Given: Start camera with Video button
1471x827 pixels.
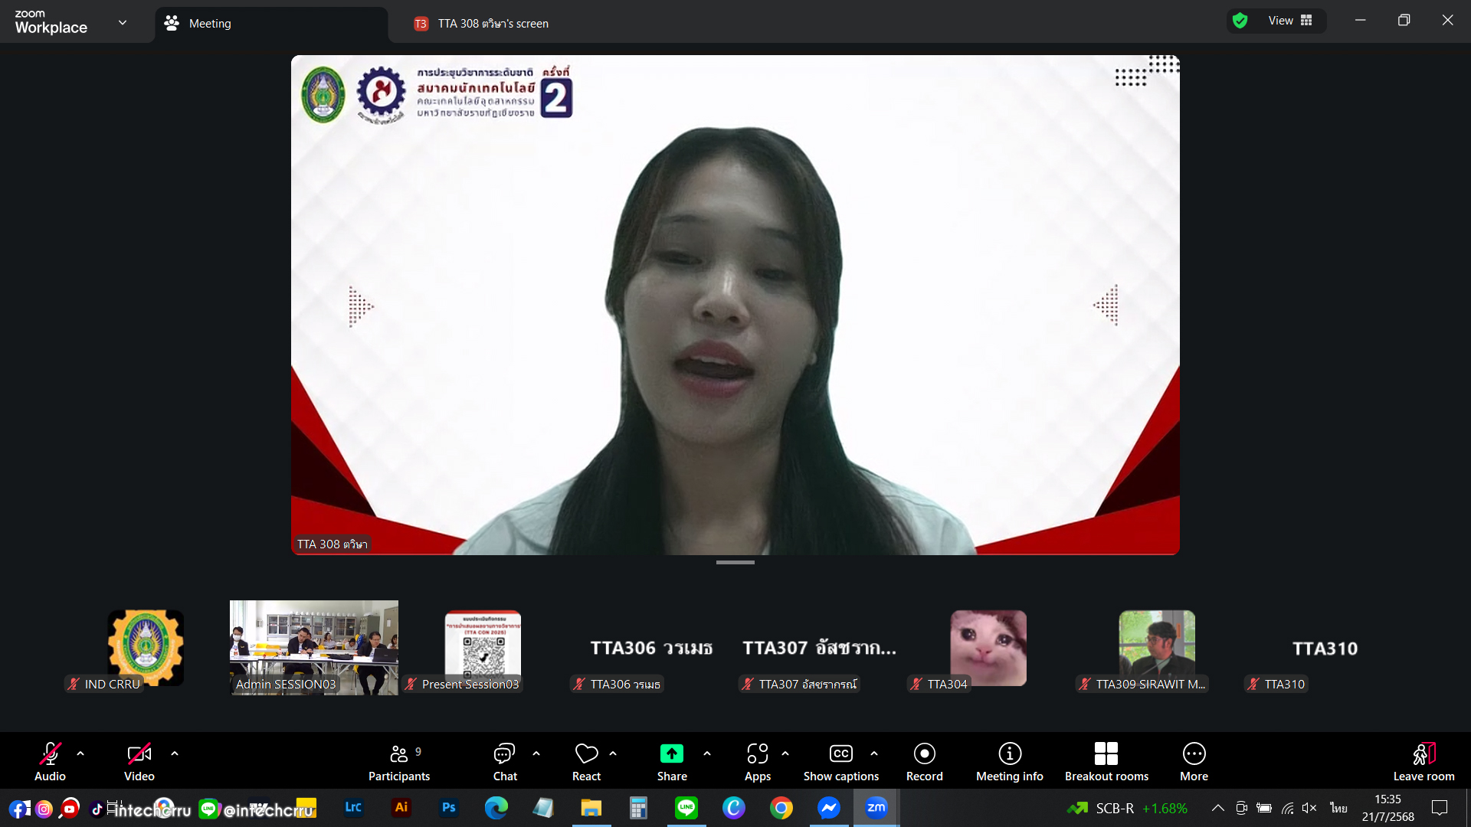Looking at the screenshot, I should pos(139,762).
